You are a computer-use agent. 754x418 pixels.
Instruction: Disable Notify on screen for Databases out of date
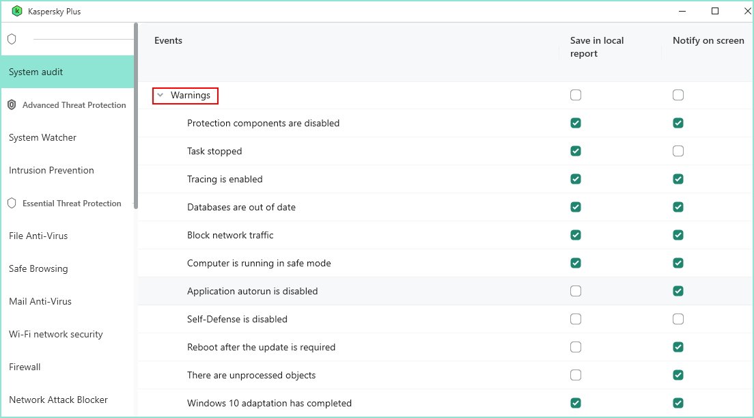point(678,207)
